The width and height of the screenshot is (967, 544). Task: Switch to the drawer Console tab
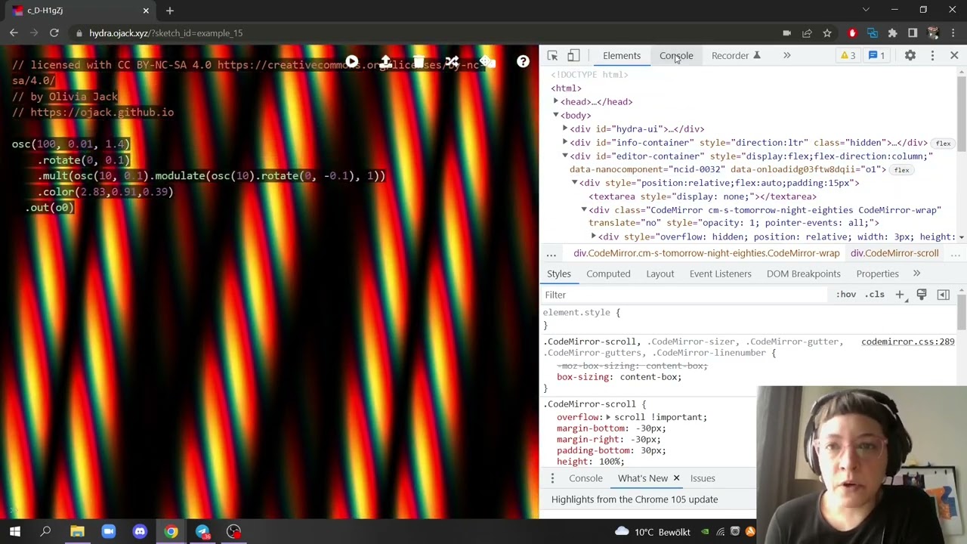click(x=585, y=478)
